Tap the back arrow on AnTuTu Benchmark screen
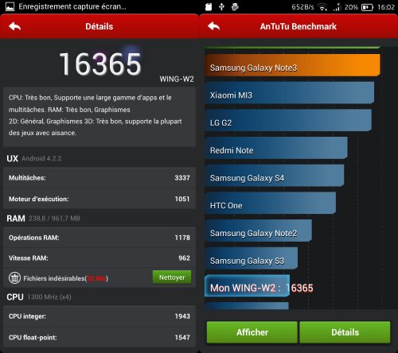398x353 pixels. [214, 26]
